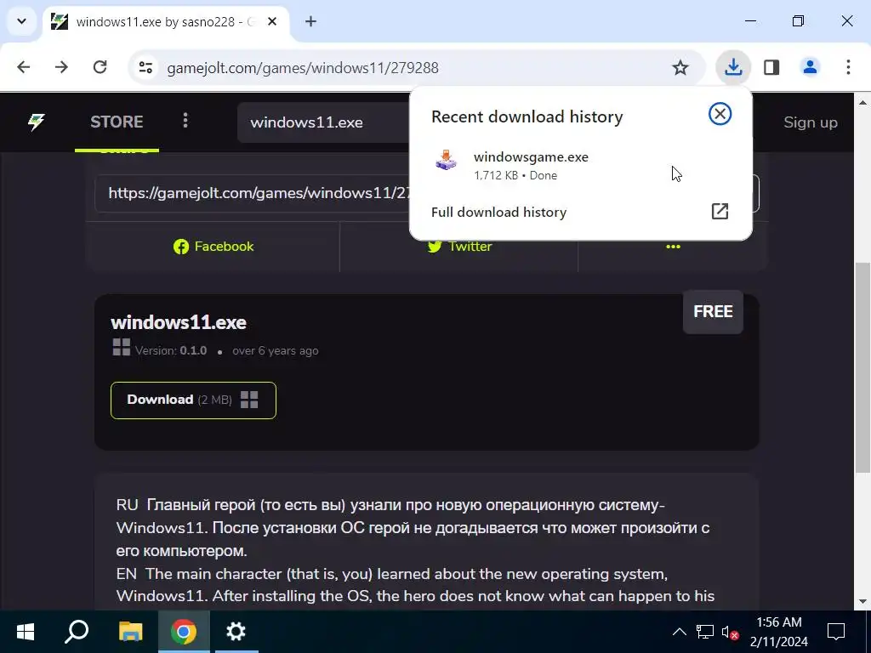Click Chrome icon in taskbar
Viewport: 871px width, 653px height.
[x=184, y=632]
